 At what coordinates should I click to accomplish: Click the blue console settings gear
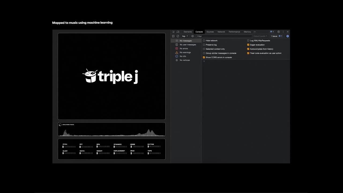288,36
